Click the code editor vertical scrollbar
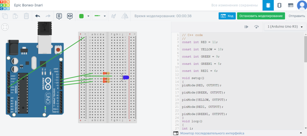Screen dimensions: 307x136 tap(306, 49)
